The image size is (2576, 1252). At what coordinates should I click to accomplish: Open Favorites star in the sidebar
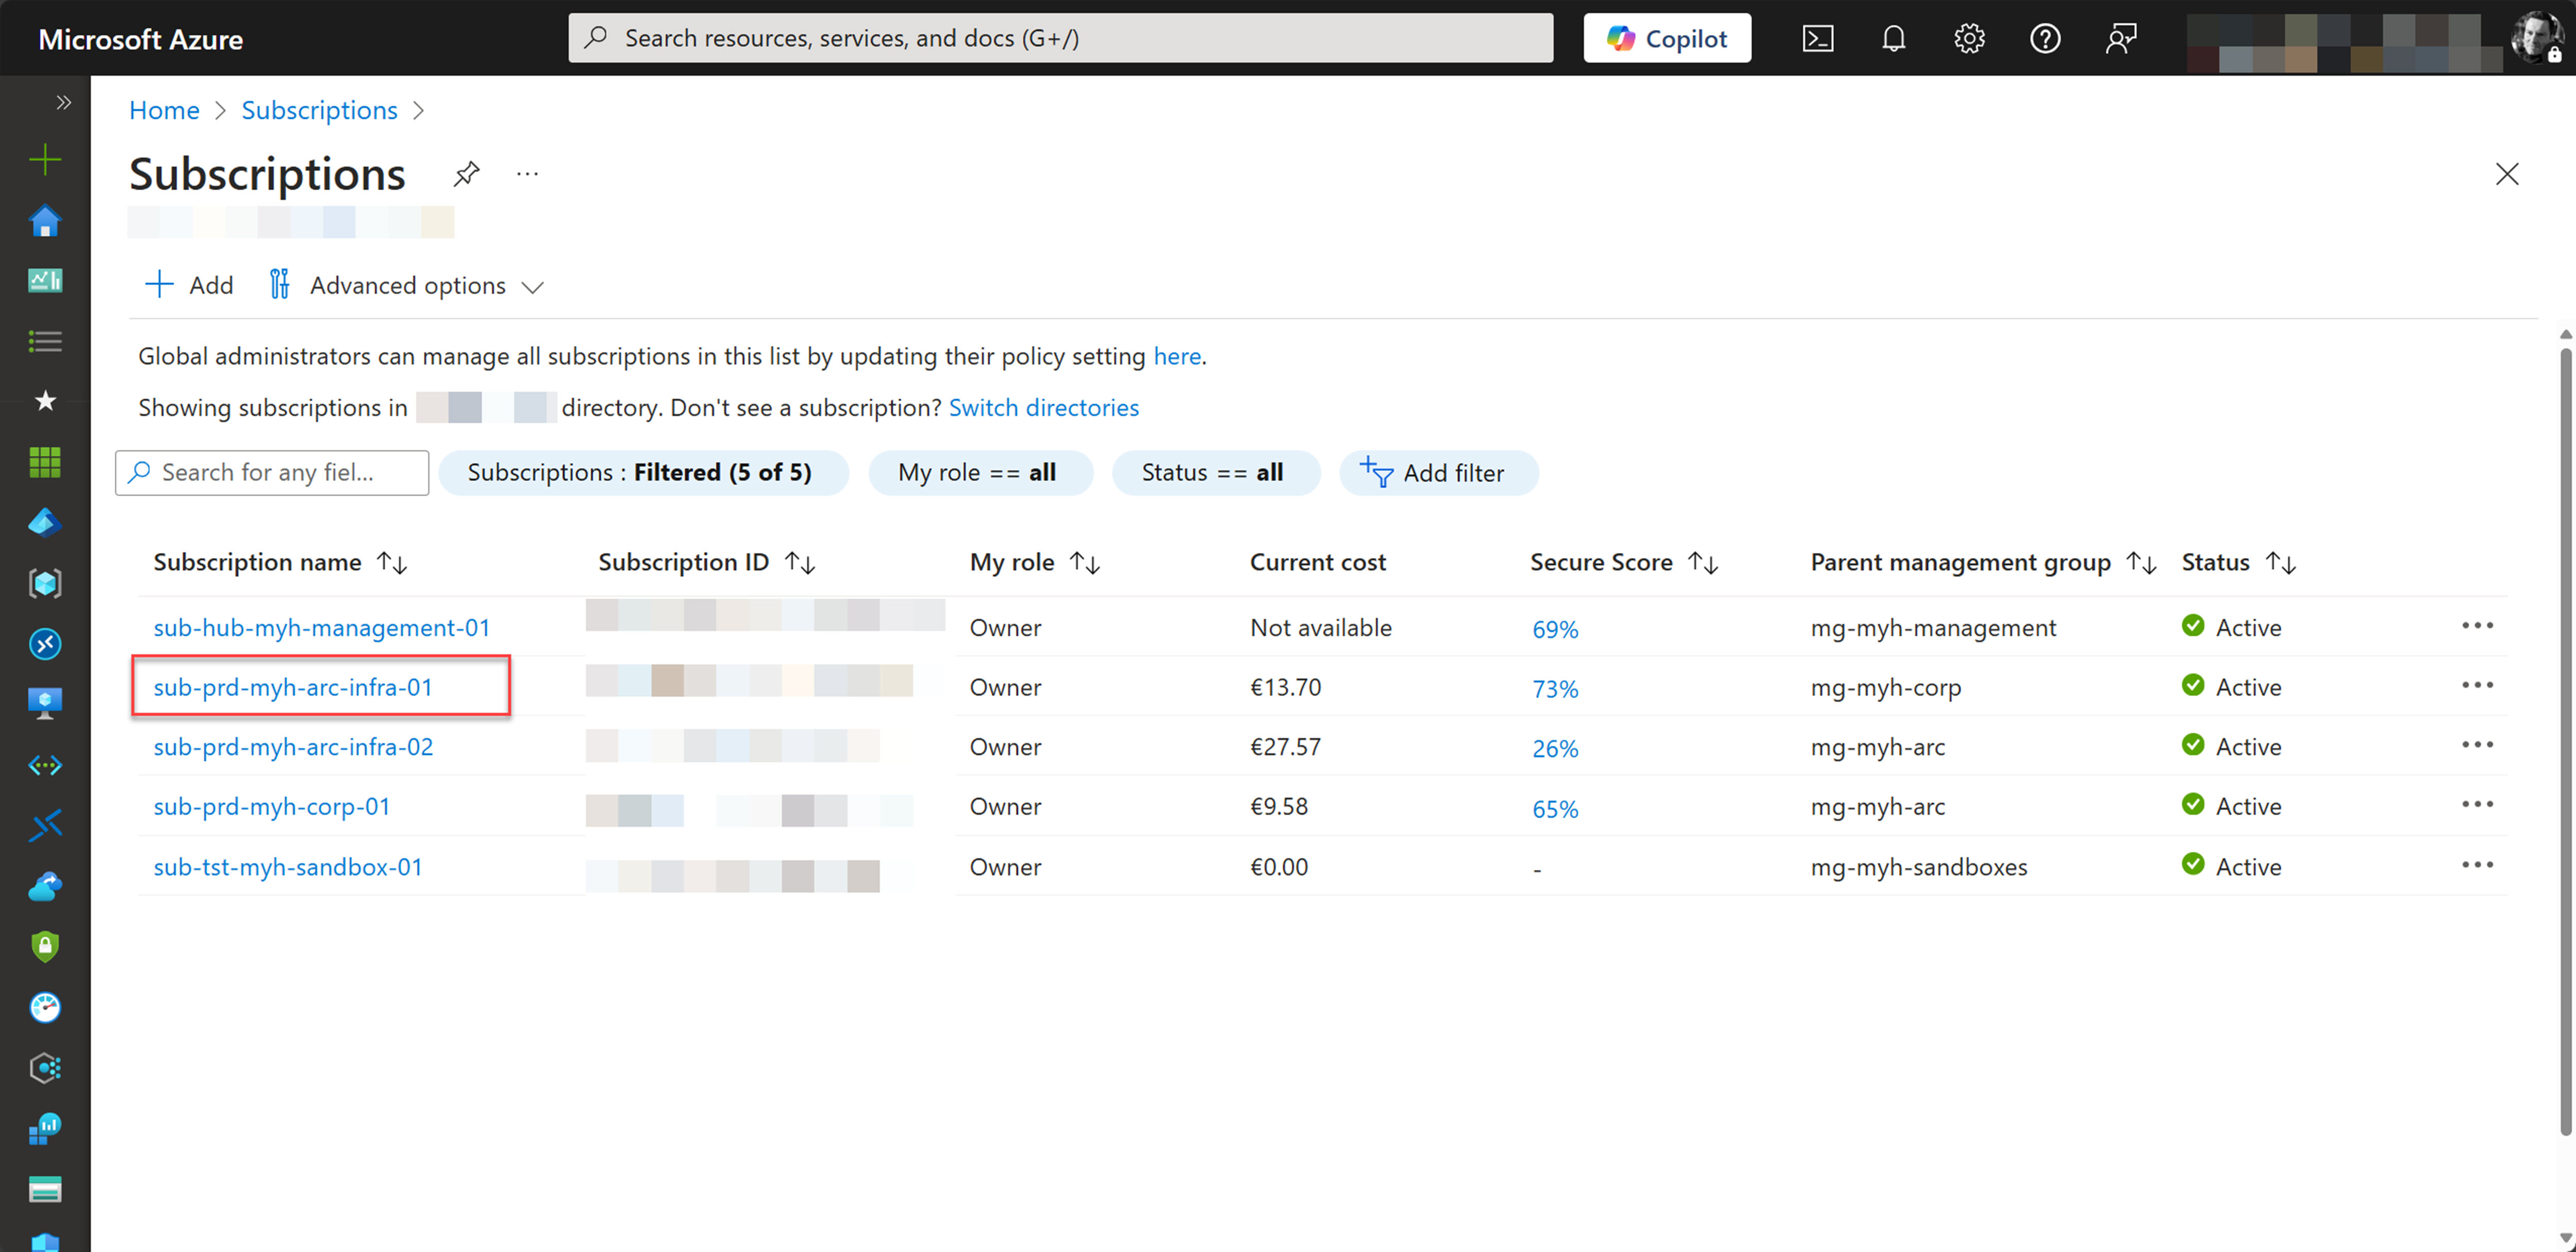pos(44,401)
